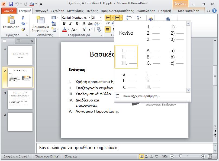Switch to the Αναθεώρηση ribbon tab
The image size is (219, 161).
pyautogui.click(x=146, y=11)
